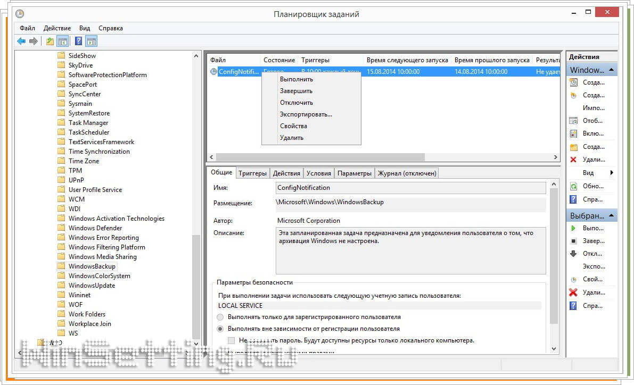This screenshot has width=634, height=385.
Task: Select run only for logged-on user radio
Action: [220, 317]
